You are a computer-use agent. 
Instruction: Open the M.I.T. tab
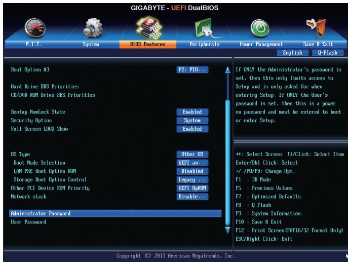(34, 44)
